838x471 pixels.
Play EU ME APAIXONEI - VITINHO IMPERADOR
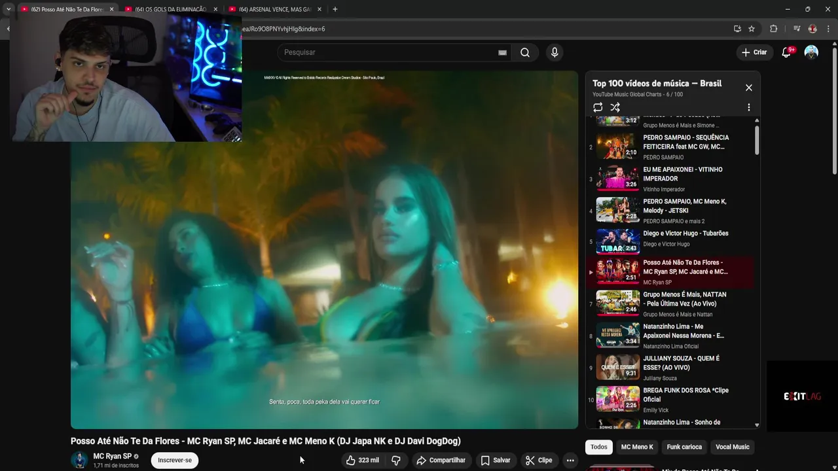tap(670, 179)
